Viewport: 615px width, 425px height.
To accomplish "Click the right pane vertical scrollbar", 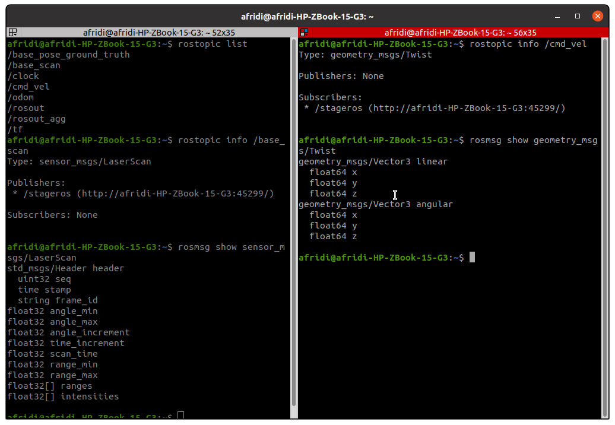I will [604, 227].
